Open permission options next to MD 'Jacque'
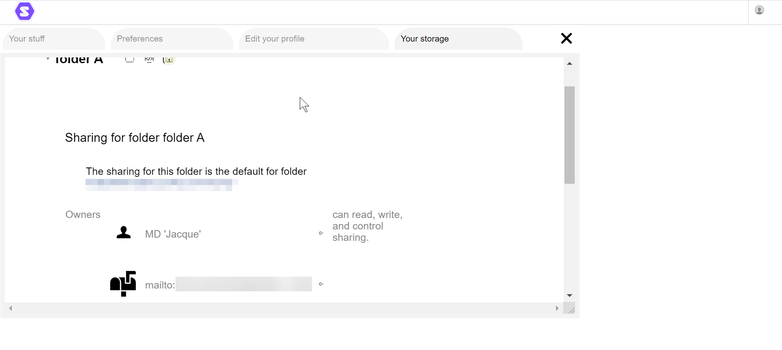This screenshot has height=350, width=782. 321,233
